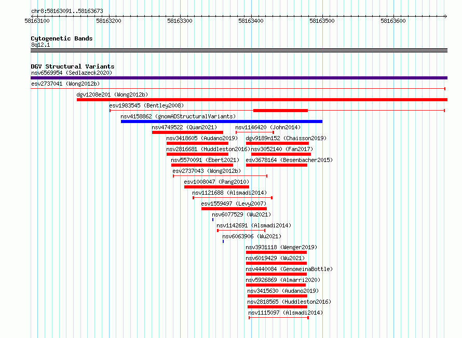Open dgv9189n152 (Chaisson2019) label

(x=286, y=138)
